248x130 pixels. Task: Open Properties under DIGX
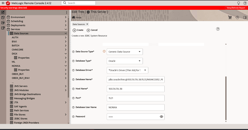click(24, 58)
